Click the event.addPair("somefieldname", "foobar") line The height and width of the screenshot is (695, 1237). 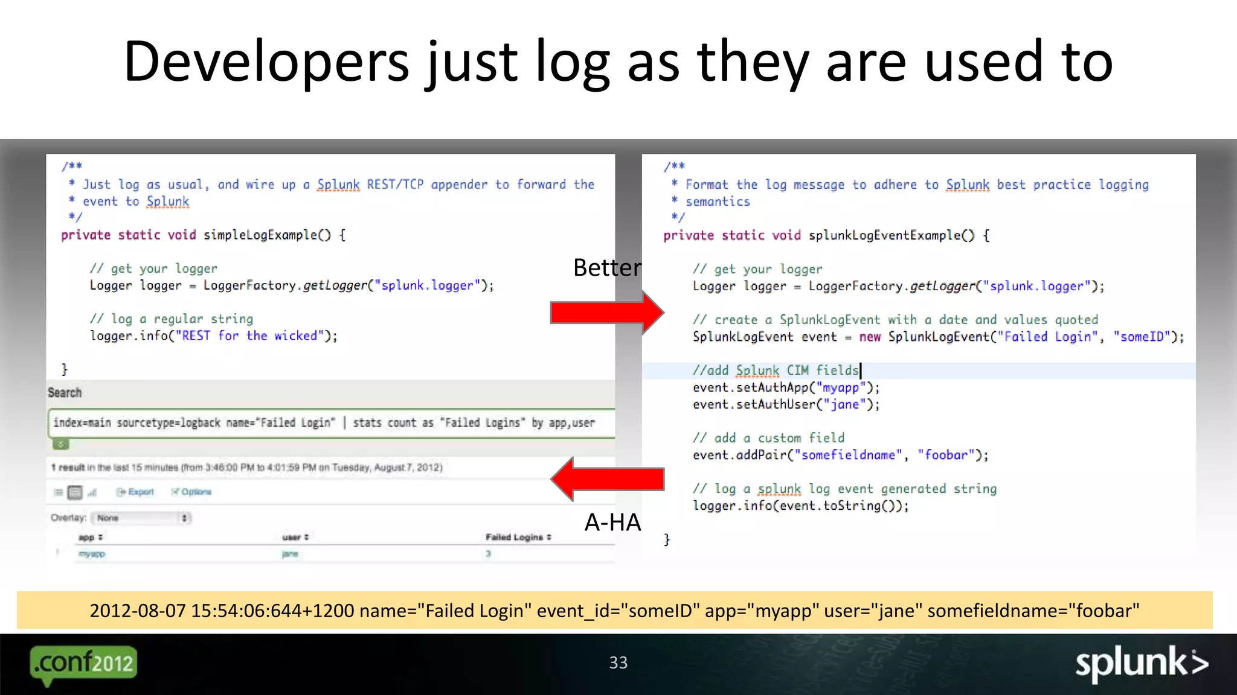pyautogui.click(x=840, y=455)
